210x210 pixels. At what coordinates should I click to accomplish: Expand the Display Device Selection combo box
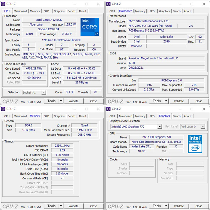[160, 127]
